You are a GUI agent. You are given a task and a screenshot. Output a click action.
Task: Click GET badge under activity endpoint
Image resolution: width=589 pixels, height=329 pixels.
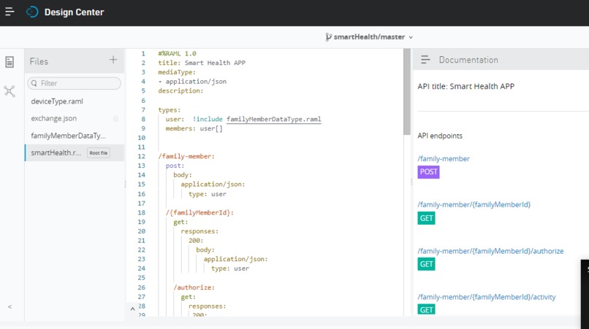pos(426,309)
